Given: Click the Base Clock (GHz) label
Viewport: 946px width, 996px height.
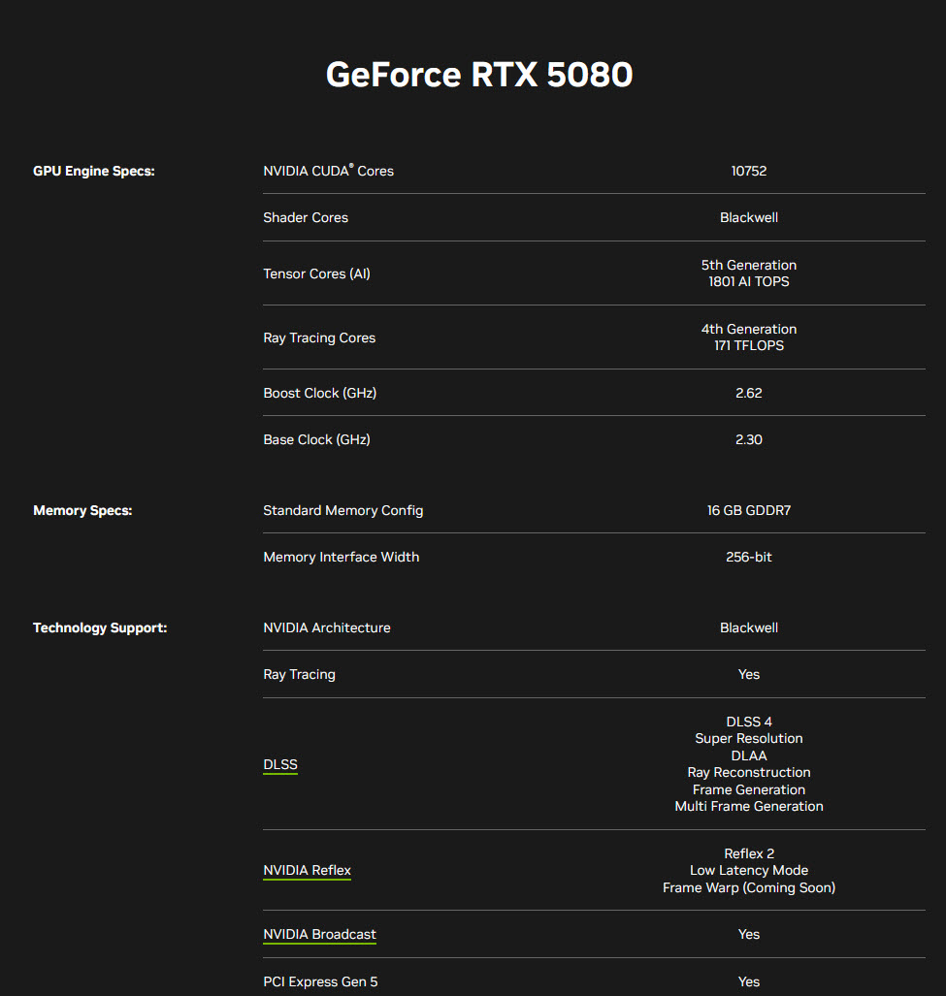Looking at the screenshot, I should point(316,439).
